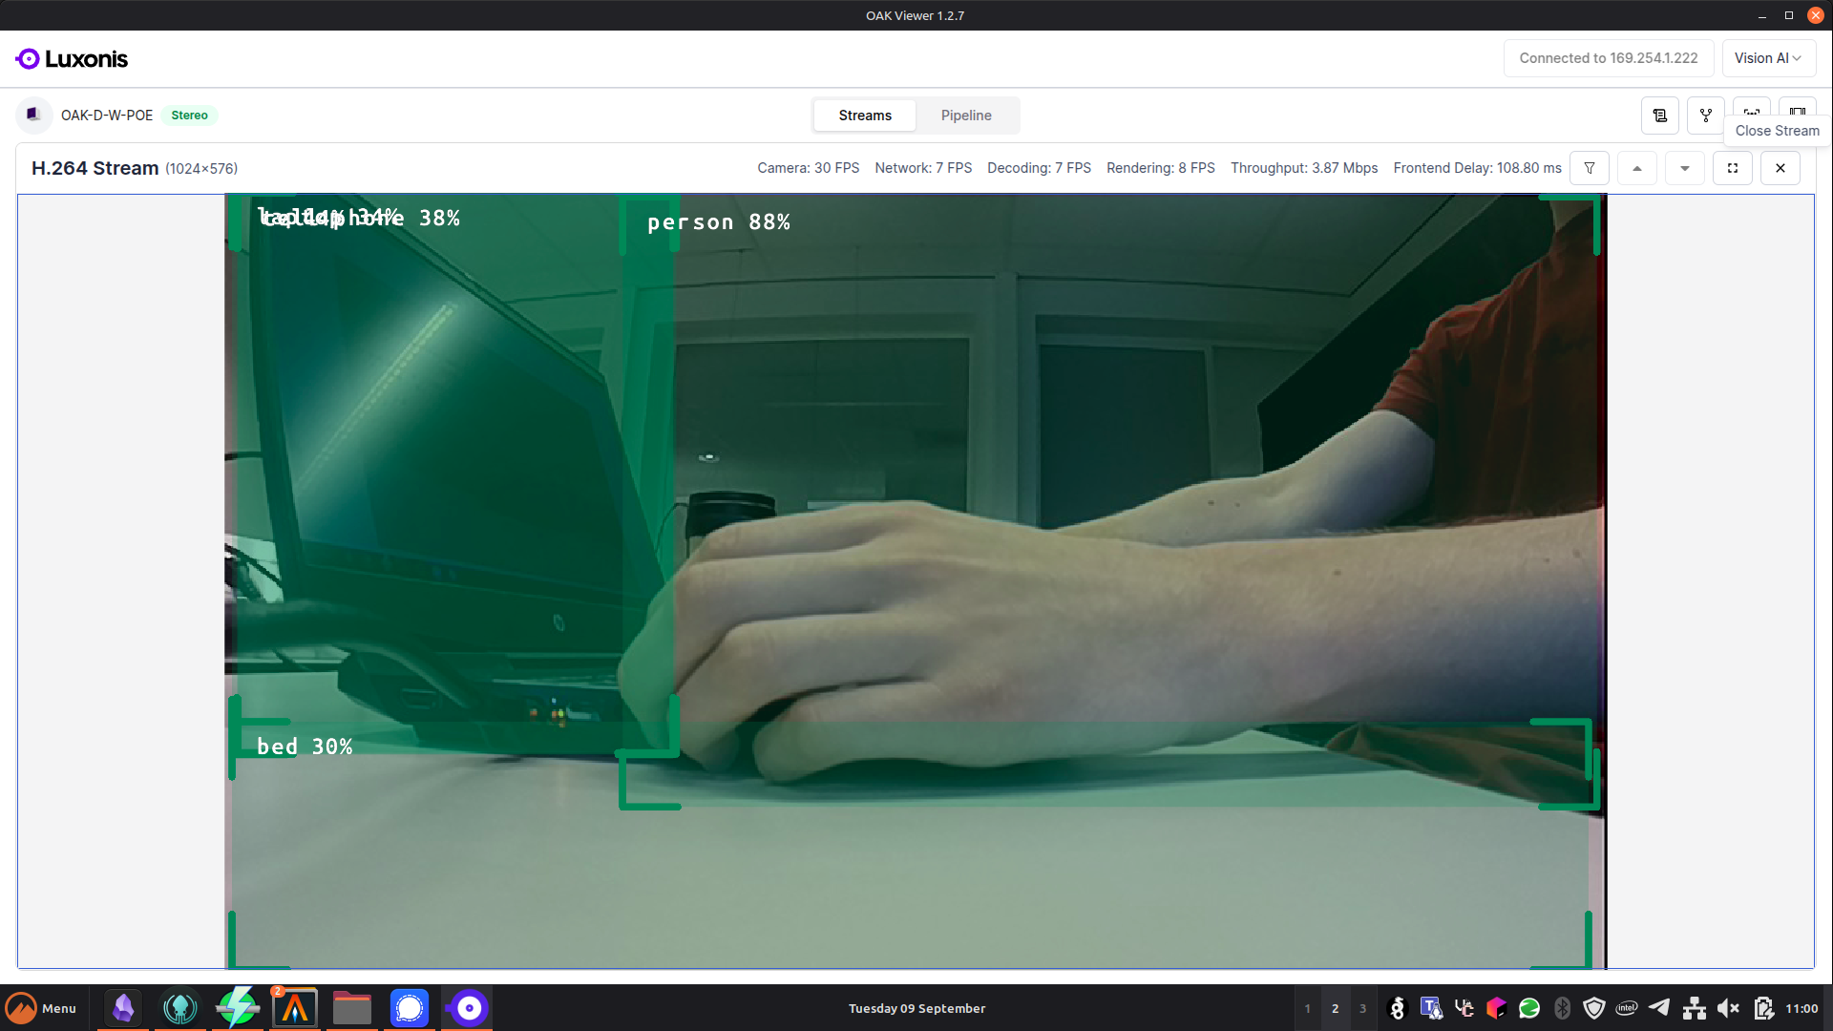This screenshot has height=1031, width=1833.
Task: Move stream down with arrow button
Action: click(1685, 168)
